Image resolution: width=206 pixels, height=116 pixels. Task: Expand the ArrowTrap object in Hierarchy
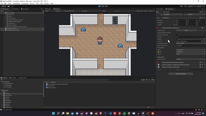tap(5, 18)
